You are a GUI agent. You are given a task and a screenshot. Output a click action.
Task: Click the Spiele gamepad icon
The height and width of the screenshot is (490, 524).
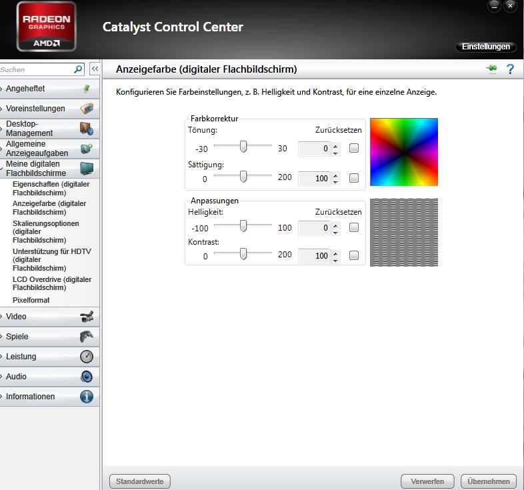coord(87,336)
